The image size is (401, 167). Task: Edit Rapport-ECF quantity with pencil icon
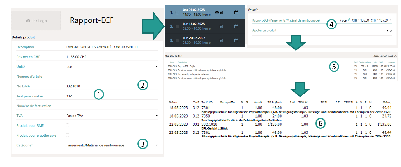[349, 20]
